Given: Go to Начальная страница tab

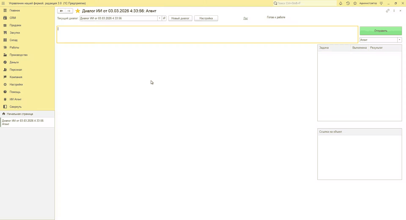Looking at the screenshot, I should point(27,114).
